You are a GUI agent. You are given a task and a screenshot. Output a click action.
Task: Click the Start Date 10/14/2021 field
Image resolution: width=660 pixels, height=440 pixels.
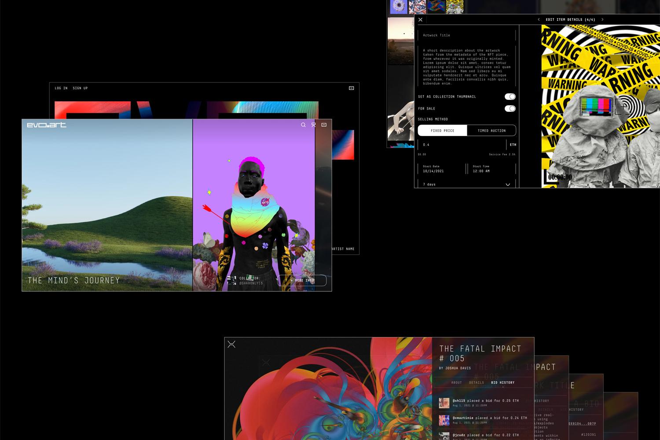442,169
